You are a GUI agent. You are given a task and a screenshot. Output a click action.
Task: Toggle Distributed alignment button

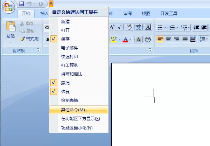pos(193,39)
